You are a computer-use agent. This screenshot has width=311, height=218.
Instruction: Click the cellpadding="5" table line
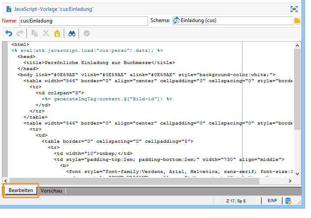(x=118, y=141)
